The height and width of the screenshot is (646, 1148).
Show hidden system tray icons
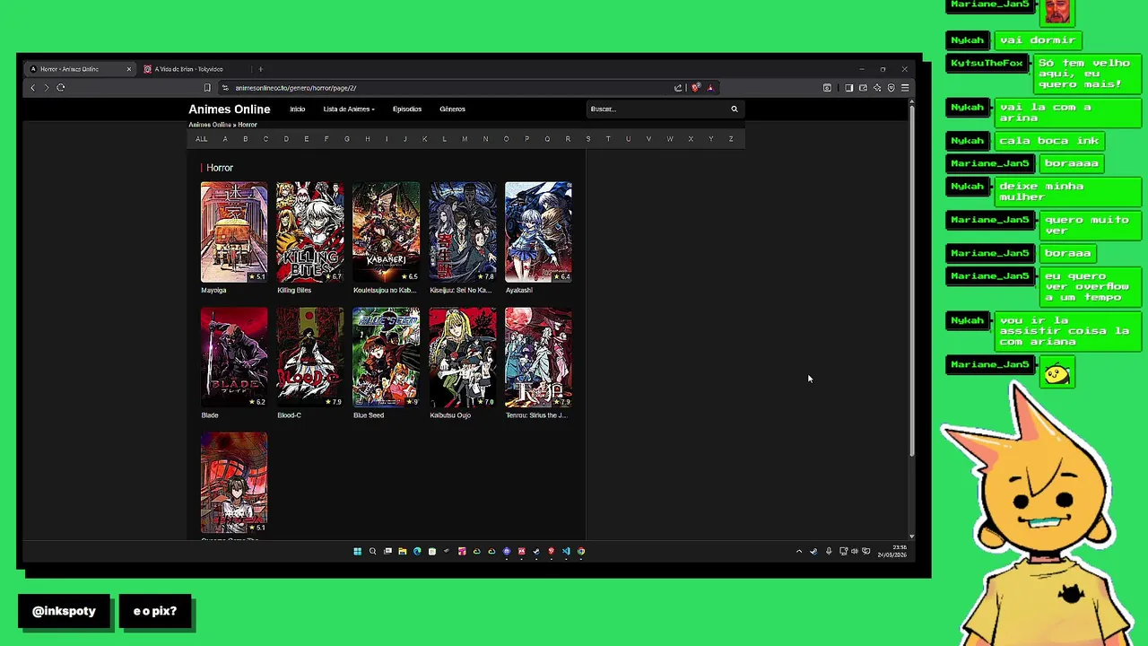(x=799, y=551)
